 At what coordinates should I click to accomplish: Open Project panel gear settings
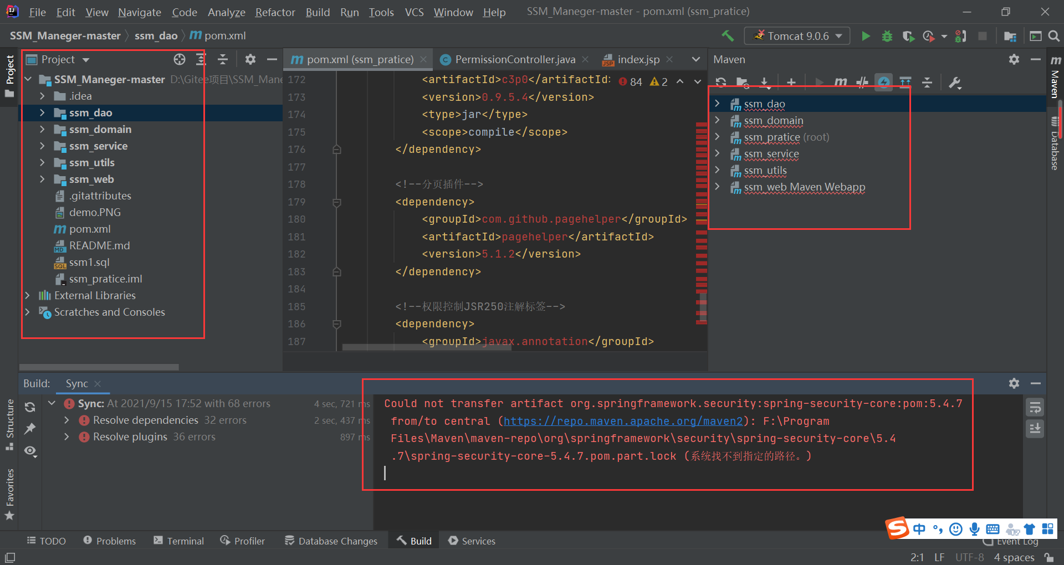tap(250, 59)
